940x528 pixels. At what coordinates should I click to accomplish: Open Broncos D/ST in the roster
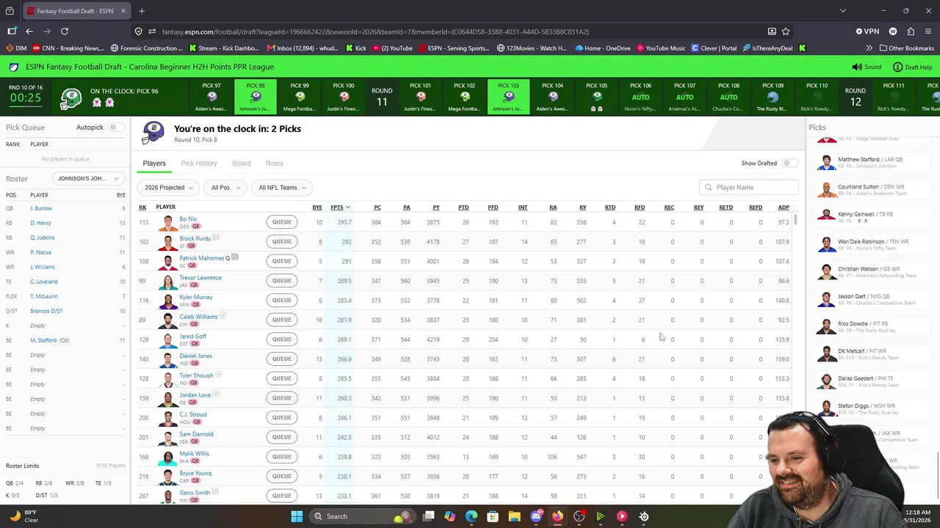pos(46,311)
